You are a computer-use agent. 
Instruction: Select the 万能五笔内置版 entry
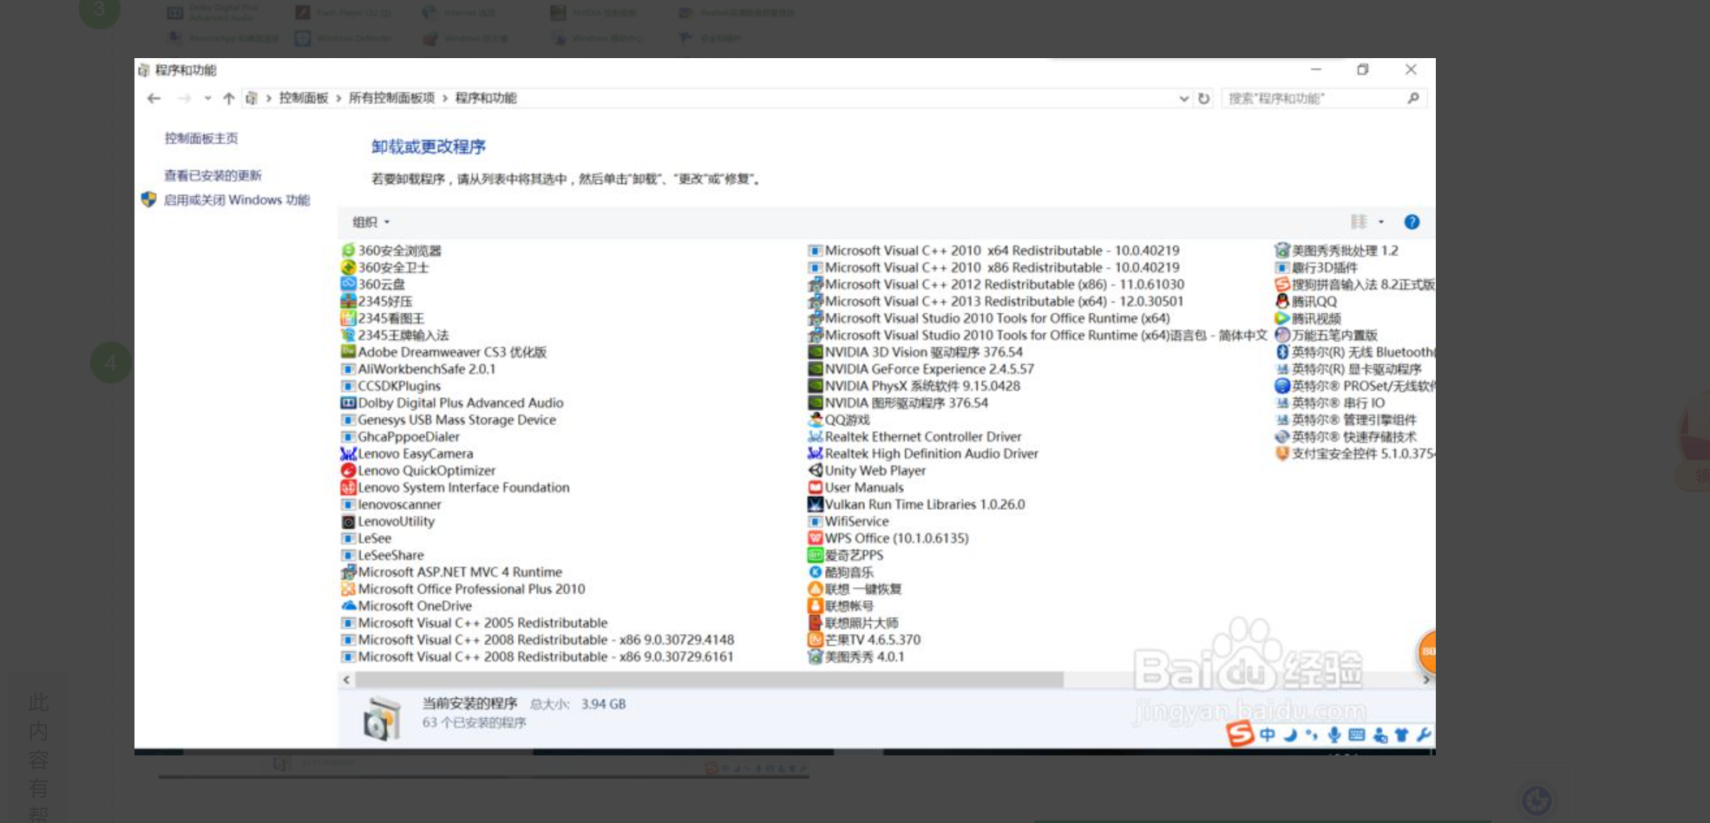tap(1327, 335)
